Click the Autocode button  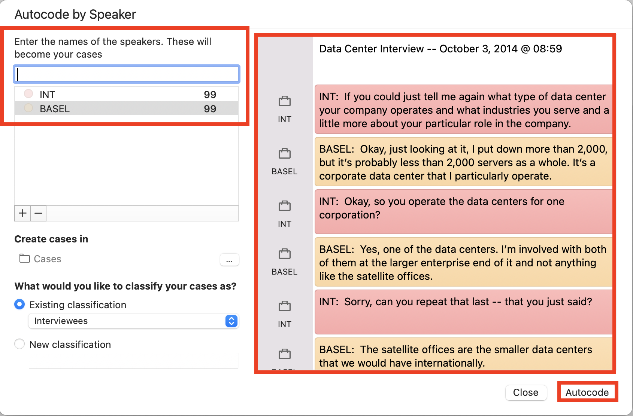click(x=587, y=392)
